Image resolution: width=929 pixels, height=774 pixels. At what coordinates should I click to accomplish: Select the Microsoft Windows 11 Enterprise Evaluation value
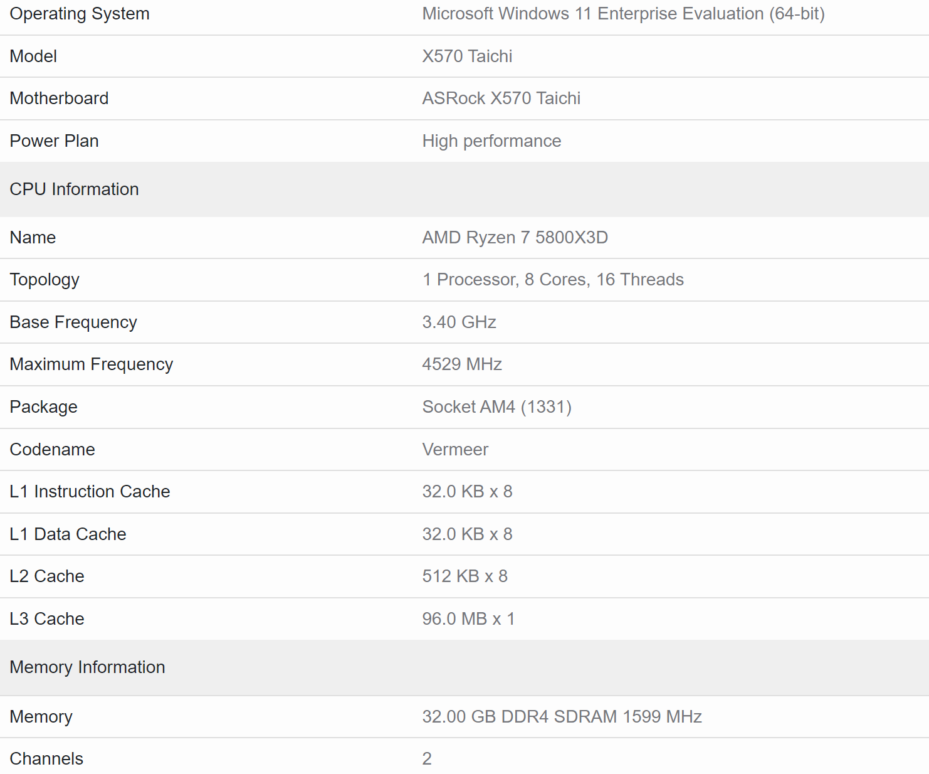click(623, 14)
